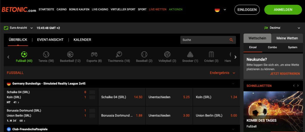
Task: Open the Virtueller Sport menu item
Action: point(123,9)
